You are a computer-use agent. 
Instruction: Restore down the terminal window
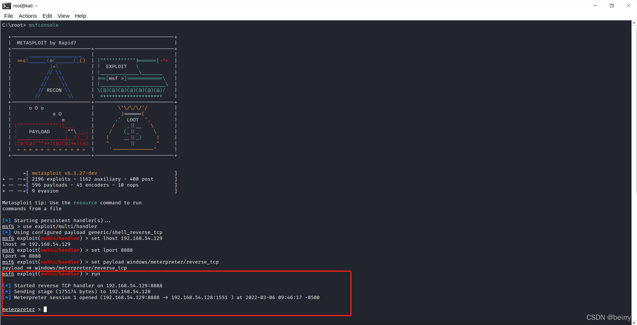point(612,6)
